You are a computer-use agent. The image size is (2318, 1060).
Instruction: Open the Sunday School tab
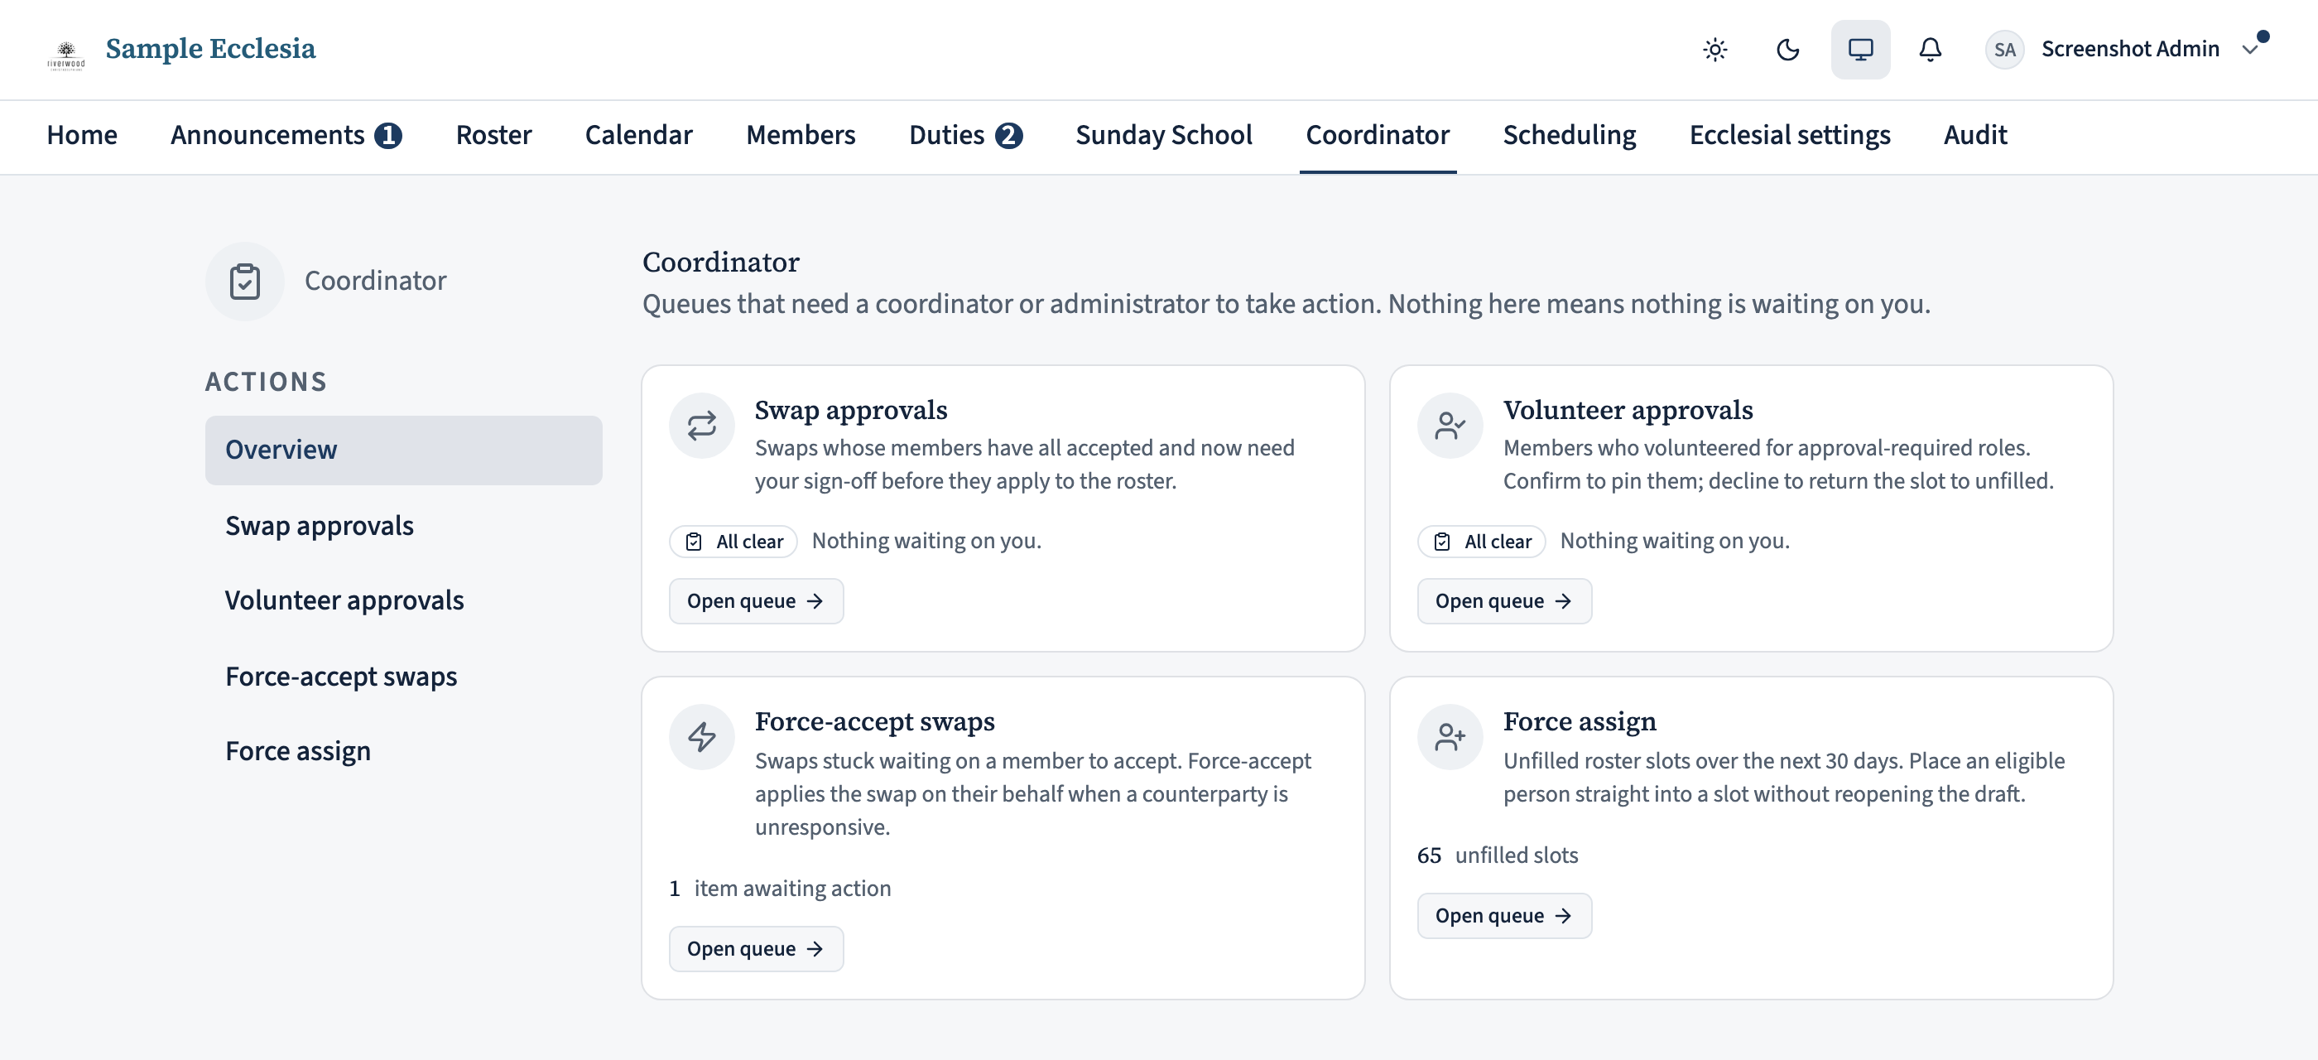[x=1163, y=135]
